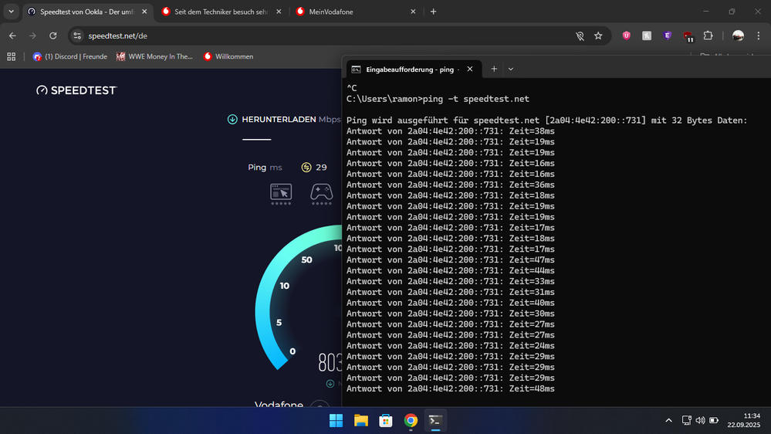This screenshot has width=771, height=434.
Task: Click the reply line with Zeit=47ms
Action: click(451, 259)
